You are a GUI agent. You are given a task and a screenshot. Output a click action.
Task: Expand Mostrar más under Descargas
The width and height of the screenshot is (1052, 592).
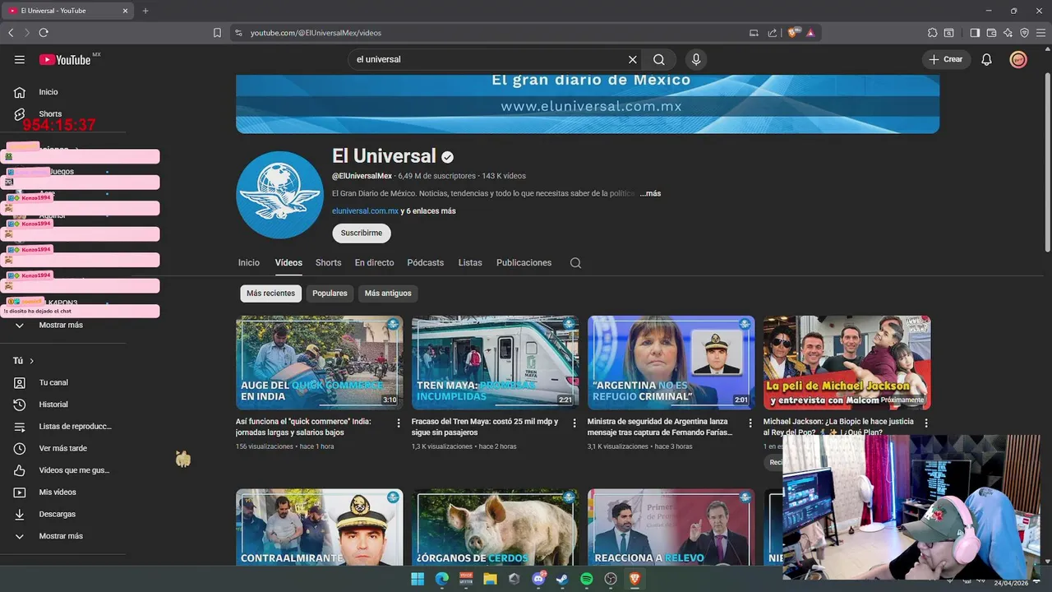(62, 536)
